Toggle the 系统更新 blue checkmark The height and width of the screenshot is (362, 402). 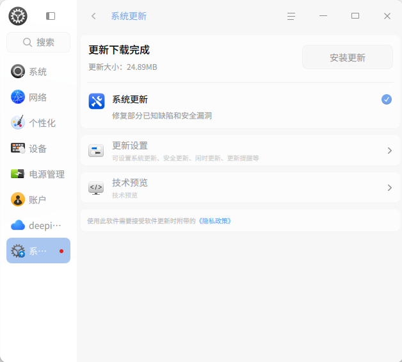coord(387,99)
